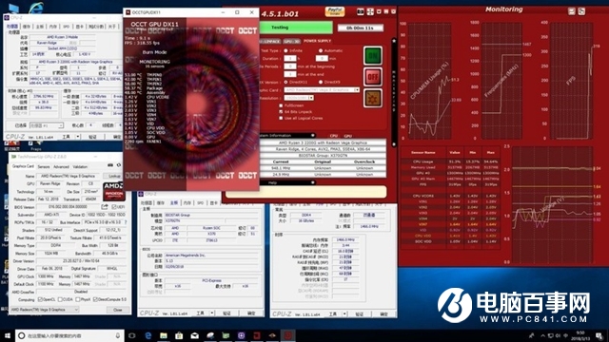Open processor selection dropdown in top CPU-Z

[x=47, y=125]
